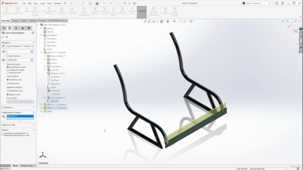303x170 pixels.
Task: Open the ConfigurationManager tab icon
Action: coord(16,28)
